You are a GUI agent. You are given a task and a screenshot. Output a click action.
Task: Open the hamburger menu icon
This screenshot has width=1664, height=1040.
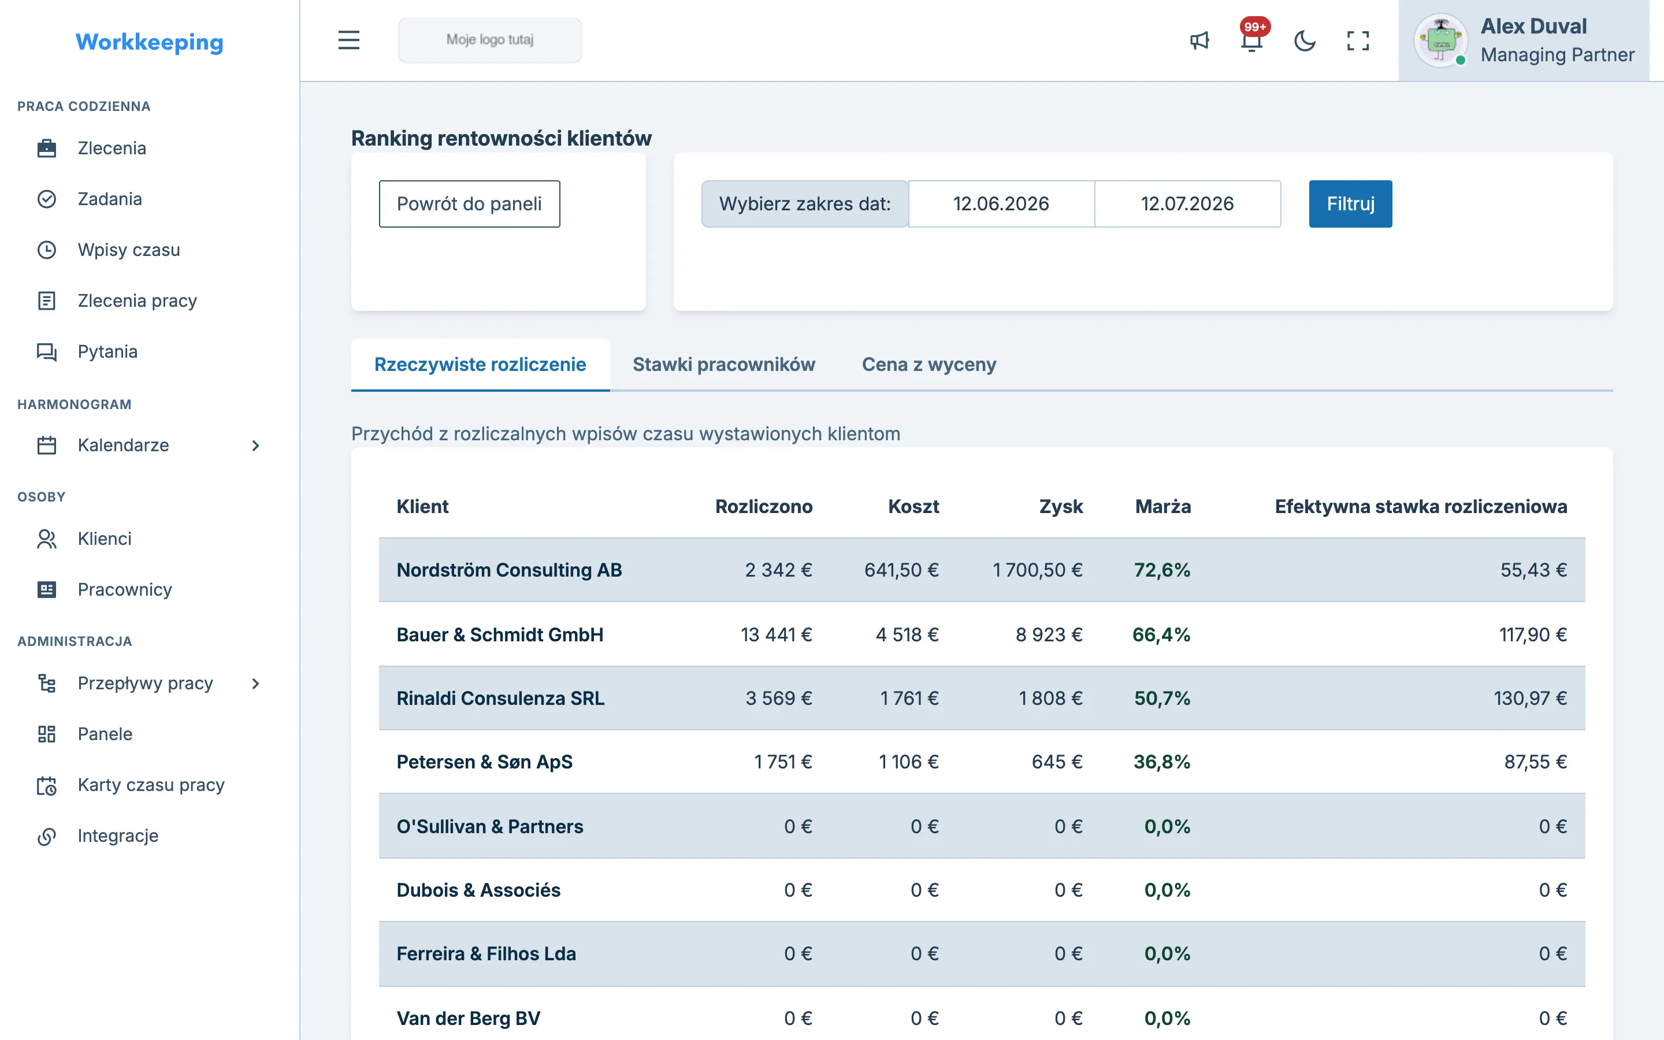tap(348, 40)
